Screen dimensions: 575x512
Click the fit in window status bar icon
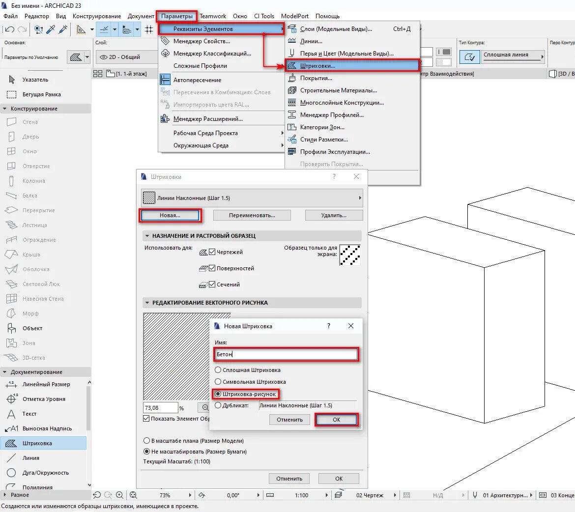point(133,495)
